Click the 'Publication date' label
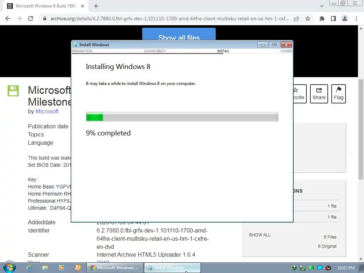 [48, 126]
